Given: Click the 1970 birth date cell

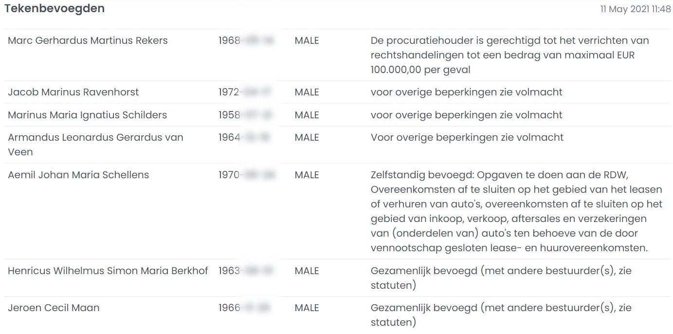Looking at the screenshot, I should point(246,175).
